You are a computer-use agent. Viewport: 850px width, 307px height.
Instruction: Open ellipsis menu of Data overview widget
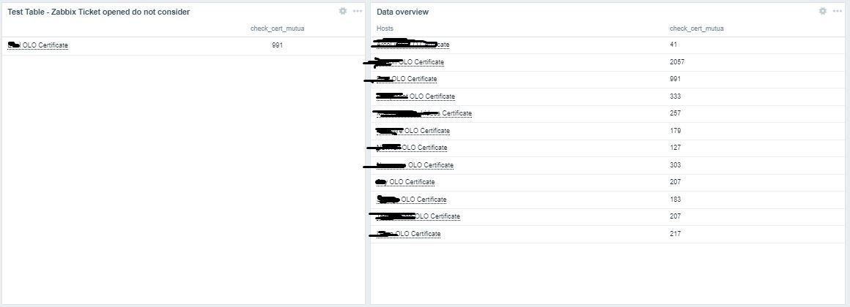837,11
